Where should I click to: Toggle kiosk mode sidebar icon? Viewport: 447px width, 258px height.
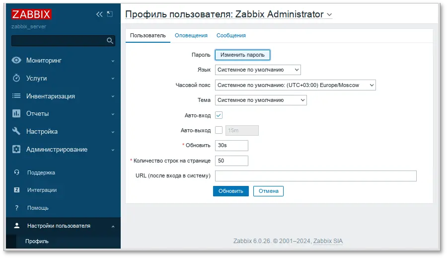110,14
